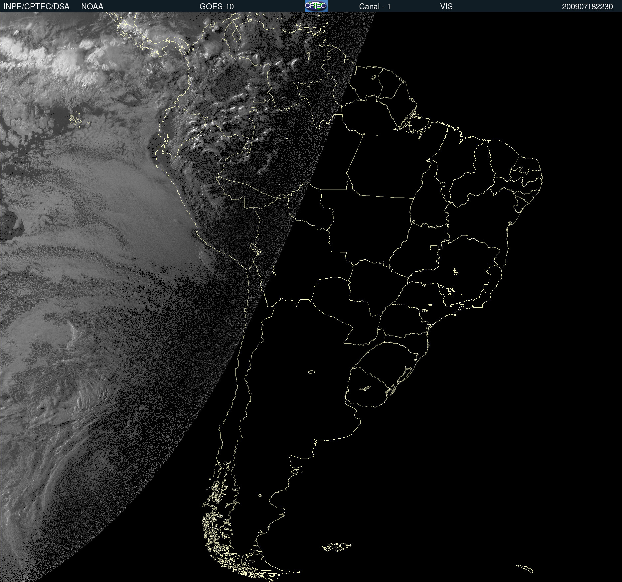Select the INPE/CPTEC/DSA header text

pyautogui.click(x=36, y=7)
